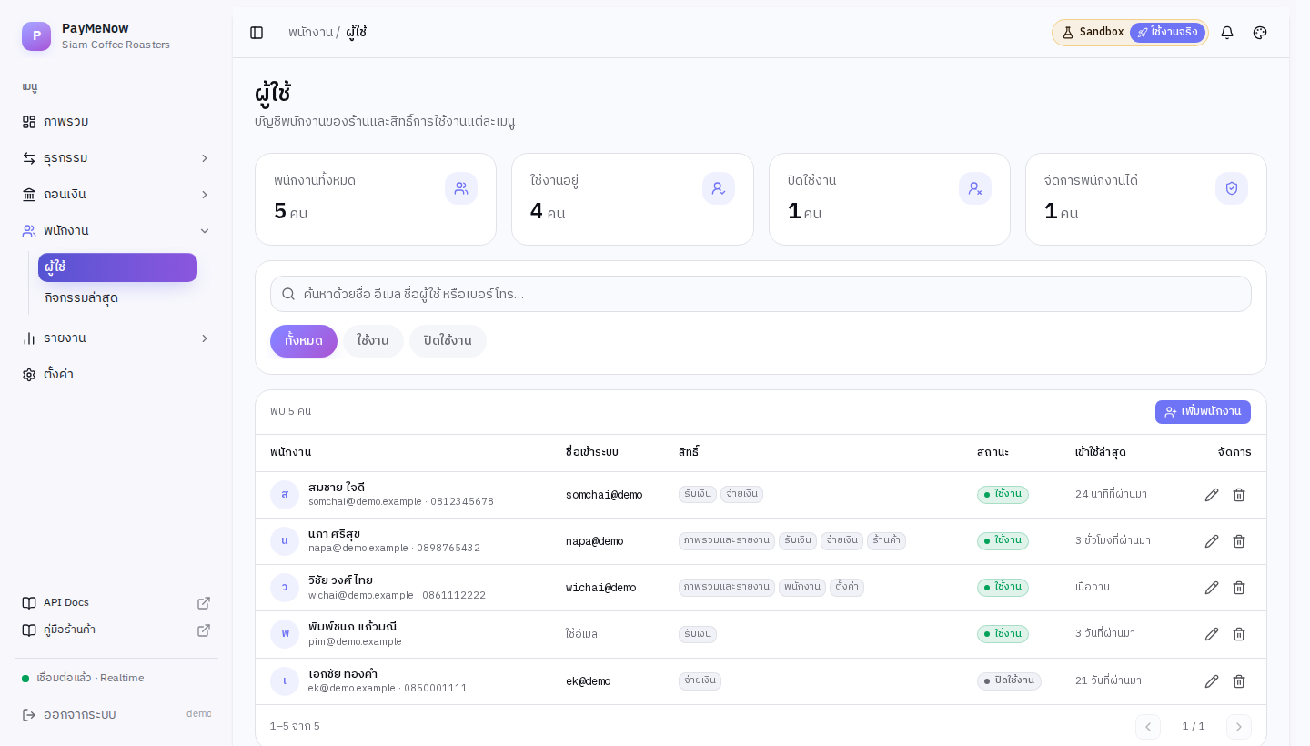Screen dimensions: 1310x746
Task: Click the พนักงานทั้งหมด card users icon
Action: pyautogui.click(x=461, y=188)
